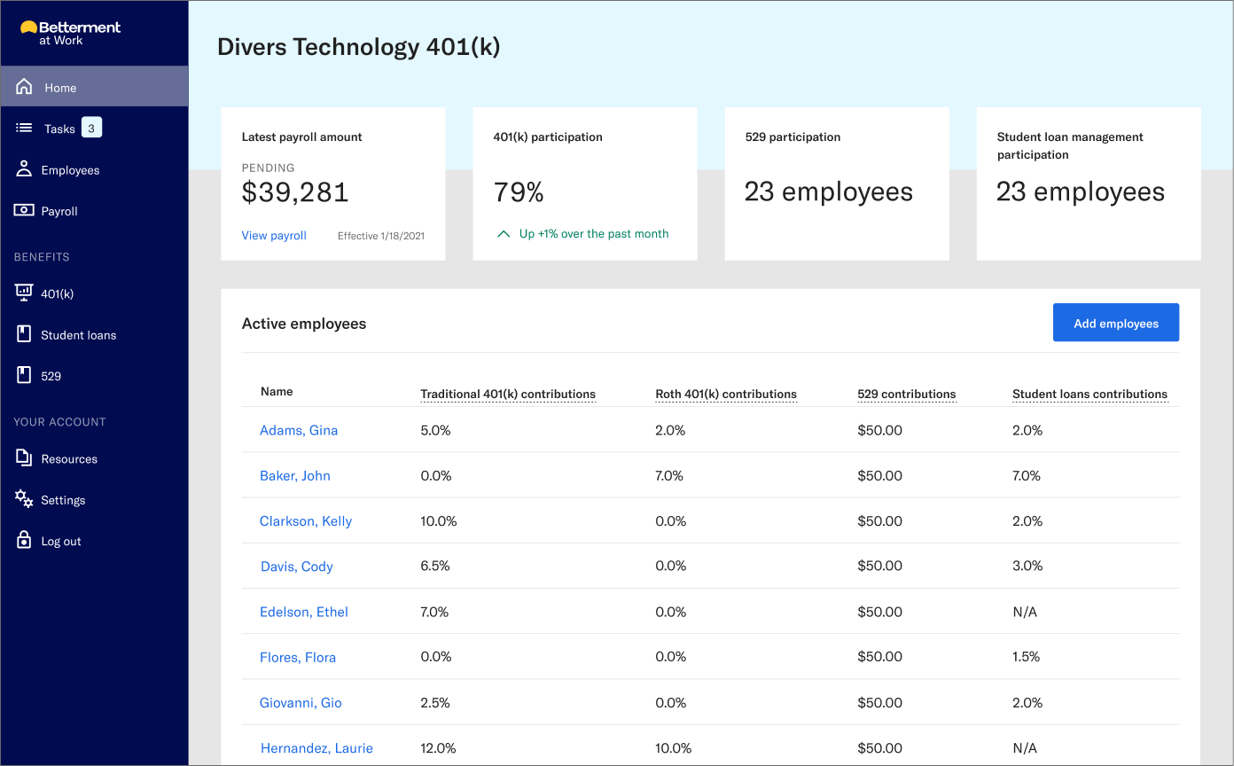Click the 401(k) presentation icon
This screenshot has width=1234, height=766.
pos(24,293)
